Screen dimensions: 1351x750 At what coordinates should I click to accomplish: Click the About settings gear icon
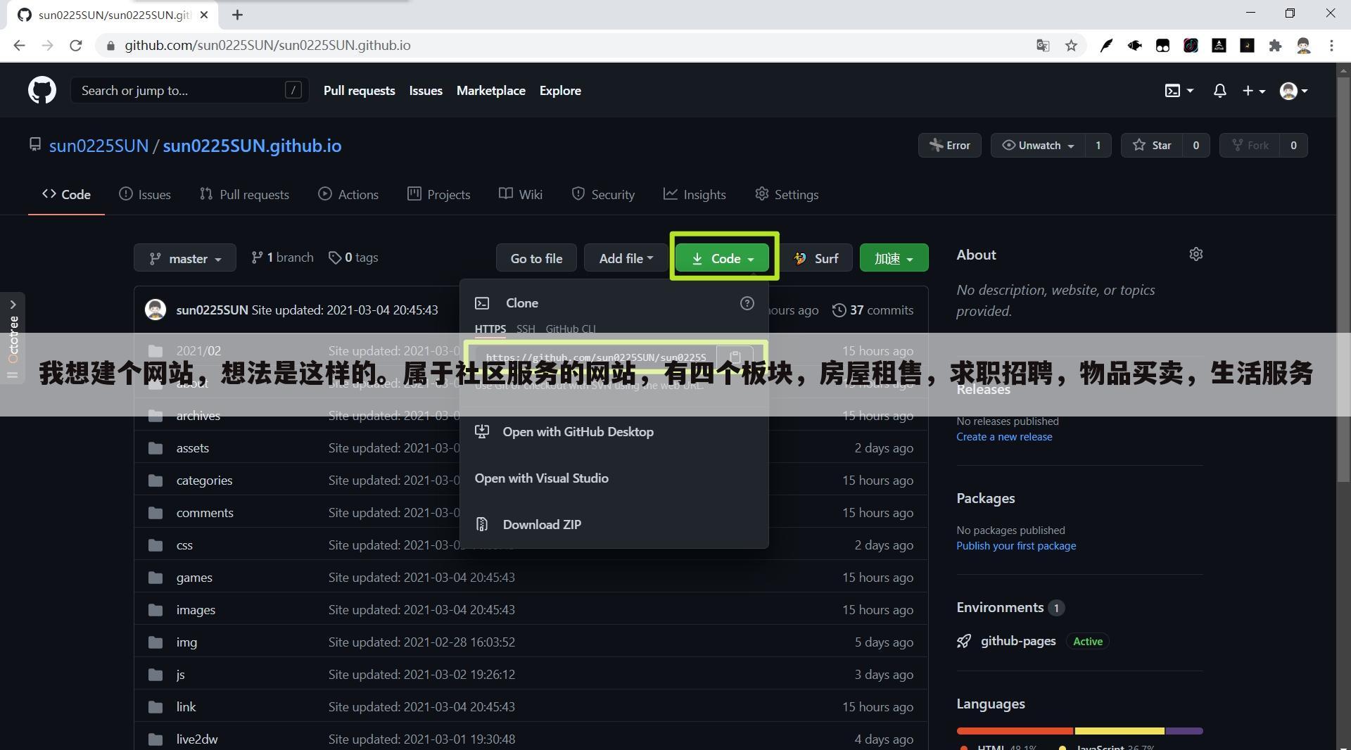(1196, 254)
